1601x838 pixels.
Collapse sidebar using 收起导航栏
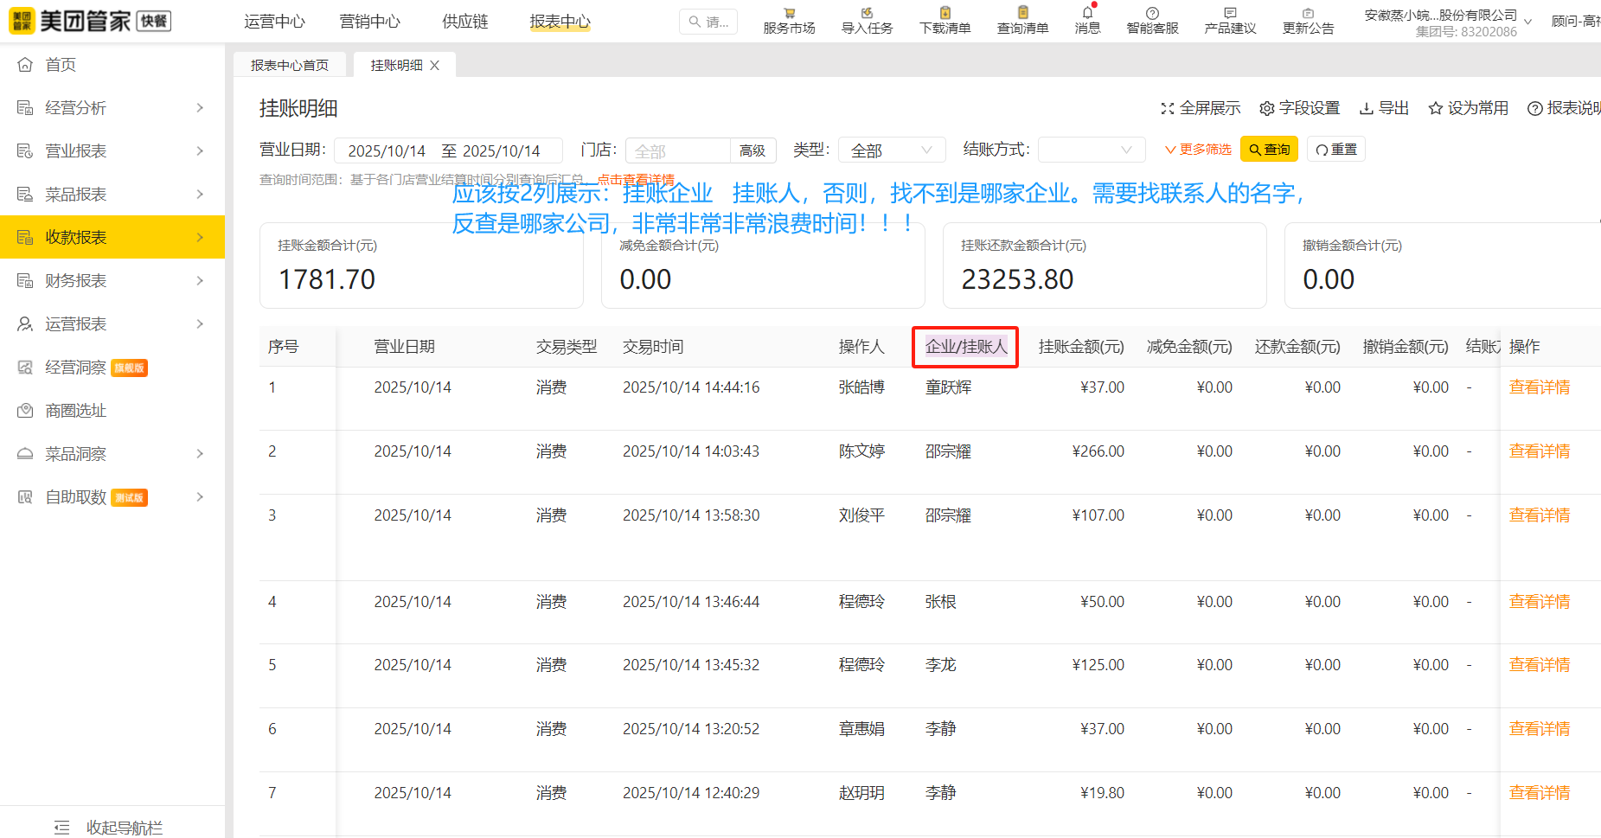click(x=112, y=828)
